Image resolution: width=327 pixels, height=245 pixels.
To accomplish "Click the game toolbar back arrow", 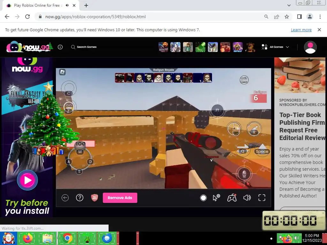I will (x=65, y=198).
